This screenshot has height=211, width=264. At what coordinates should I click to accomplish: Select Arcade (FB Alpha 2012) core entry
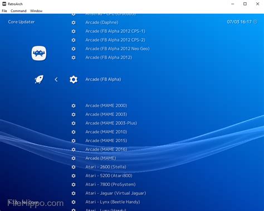click(109, 57)
